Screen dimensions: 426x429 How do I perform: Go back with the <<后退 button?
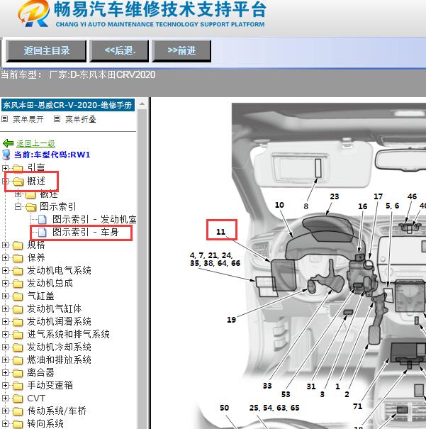coord(119,51)
